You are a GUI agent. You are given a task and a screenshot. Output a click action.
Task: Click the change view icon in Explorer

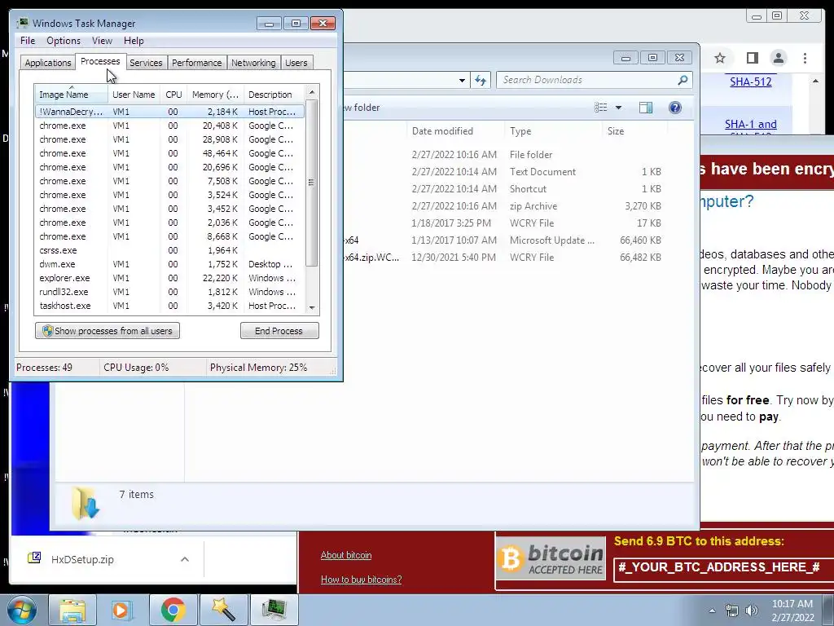tap(601, 108)
